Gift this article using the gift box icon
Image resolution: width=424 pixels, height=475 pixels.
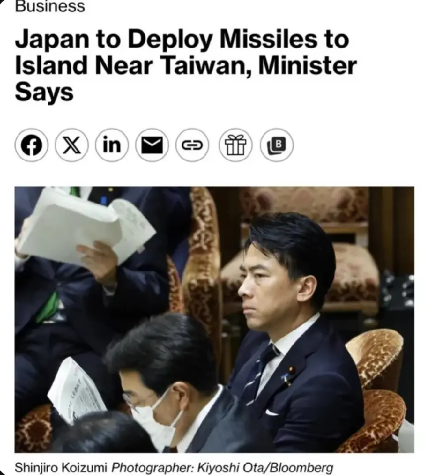236,145
